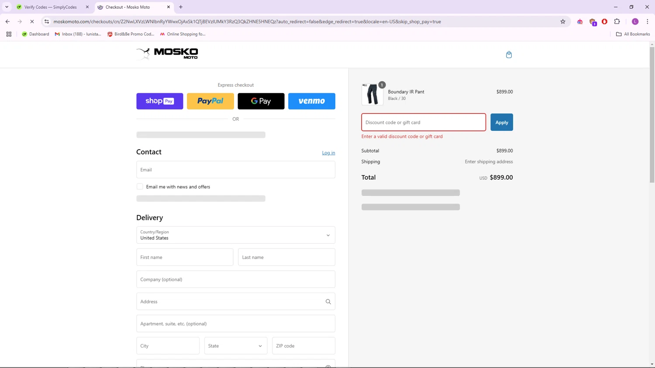Close the Verify Codes SimplyCodes tab
Image resolution: width=655 pixels, height=368 pixels.
tap(87, 7)
